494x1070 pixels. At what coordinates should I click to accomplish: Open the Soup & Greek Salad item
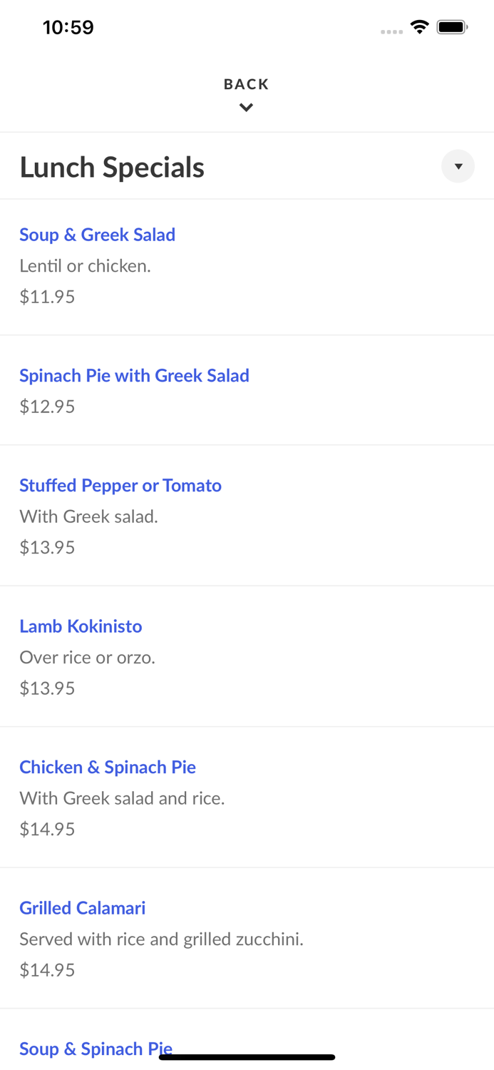tap(97, 235)
